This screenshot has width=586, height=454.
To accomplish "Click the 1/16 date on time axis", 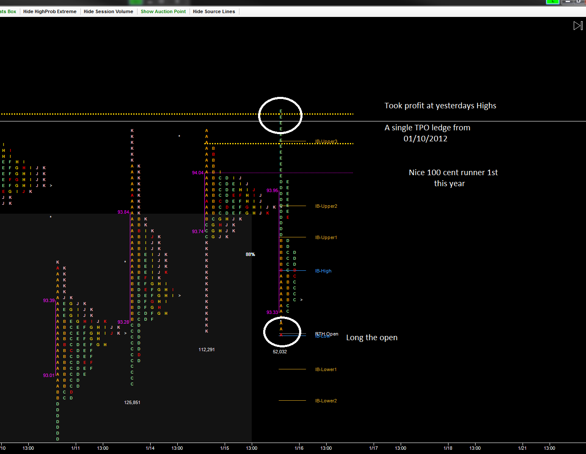I will [x=299, y=448].
